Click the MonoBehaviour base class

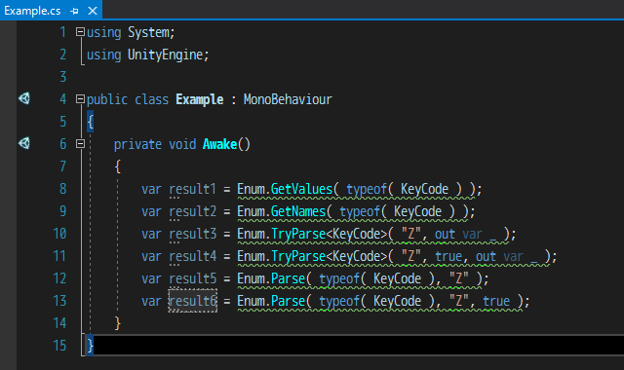(x=288, y=99)
